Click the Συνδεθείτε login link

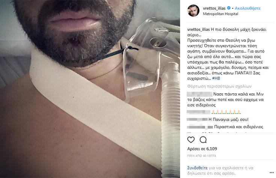point(197,168)
